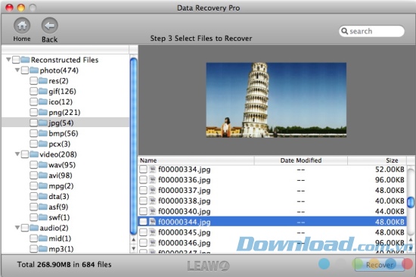Image resolution: width=416 pixels, height=277 pixels.
Task: Tick the wav(95) checkbox
Action: tap(33, 165)
